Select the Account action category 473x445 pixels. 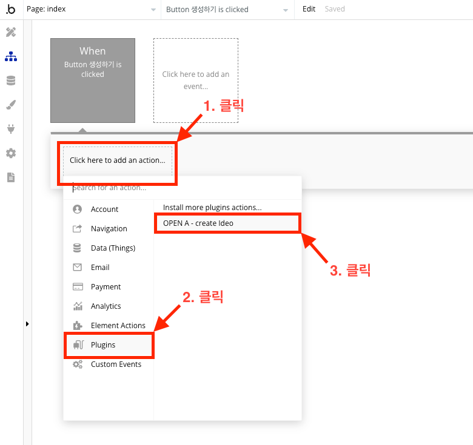[x=109, y=209]
